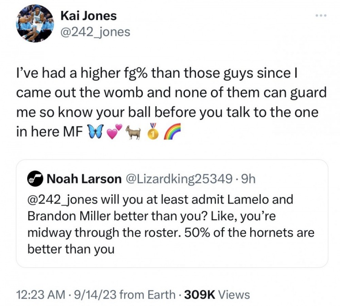The width and height of the screenshot is (340, 306).
Task: Click the Kai Jones display name
Action: [x=88, y=16]
